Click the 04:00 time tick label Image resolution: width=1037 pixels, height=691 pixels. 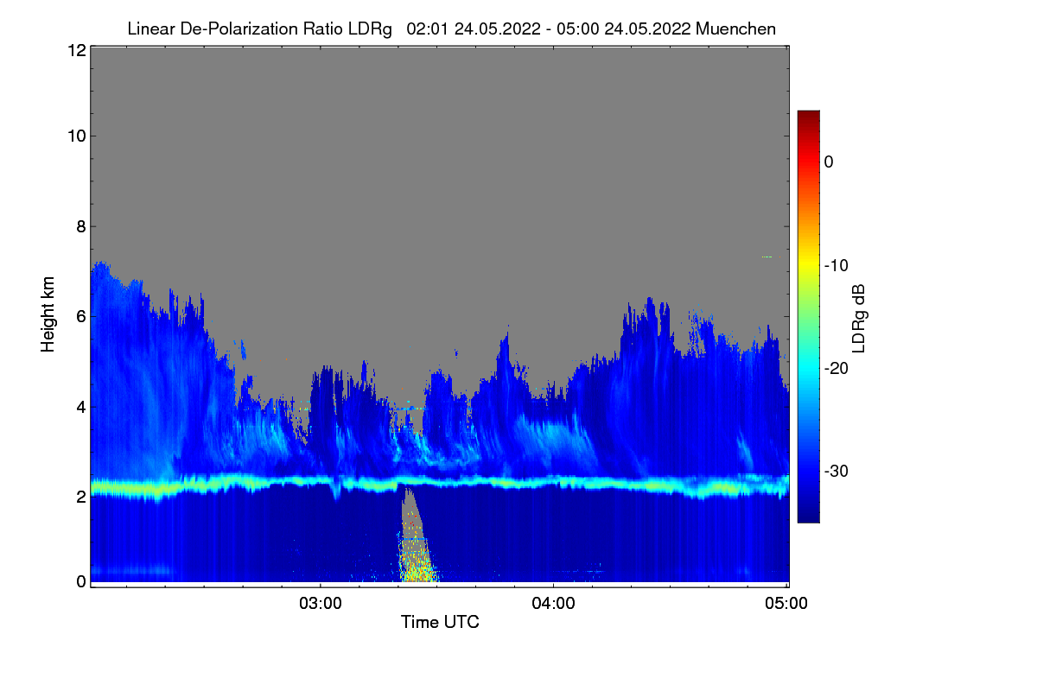point(553,604)
